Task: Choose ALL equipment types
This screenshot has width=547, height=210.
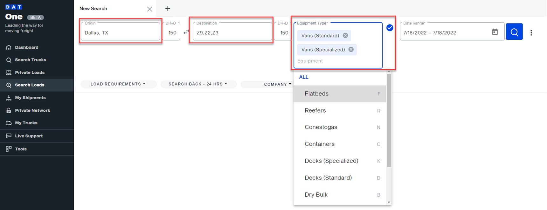Action: (x=304, y=77)
